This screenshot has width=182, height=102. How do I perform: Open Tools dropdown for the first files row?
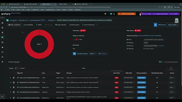[x=172, y=78]
